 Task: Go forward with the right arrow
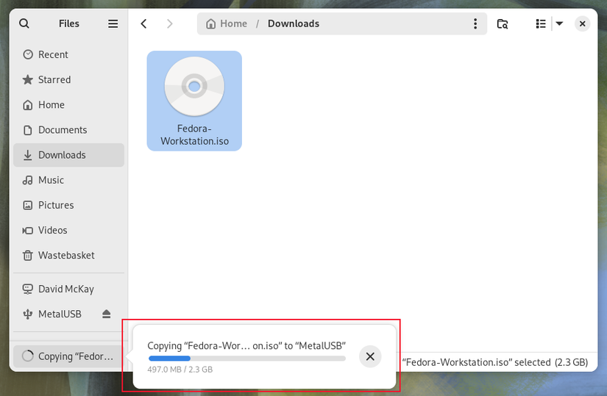click(x=169, y=24)
